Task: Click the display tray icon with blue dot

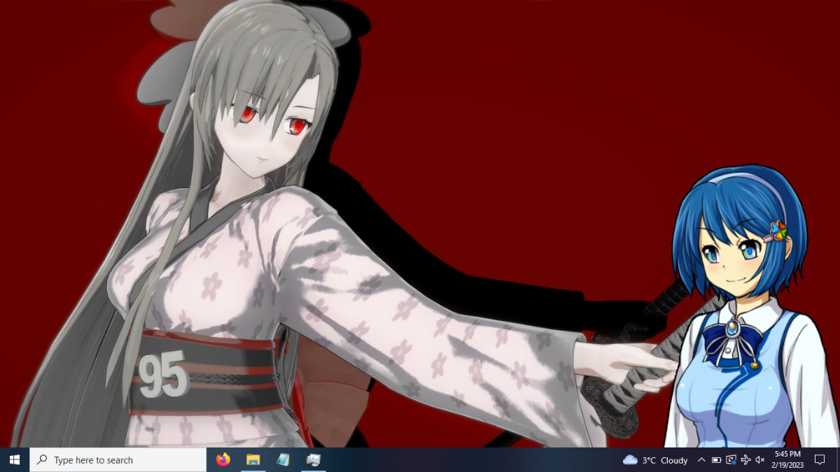Action: click(731, 460)
